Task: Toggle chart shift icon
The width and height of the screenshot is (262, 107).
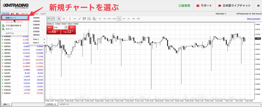Action: click(53, 19)
